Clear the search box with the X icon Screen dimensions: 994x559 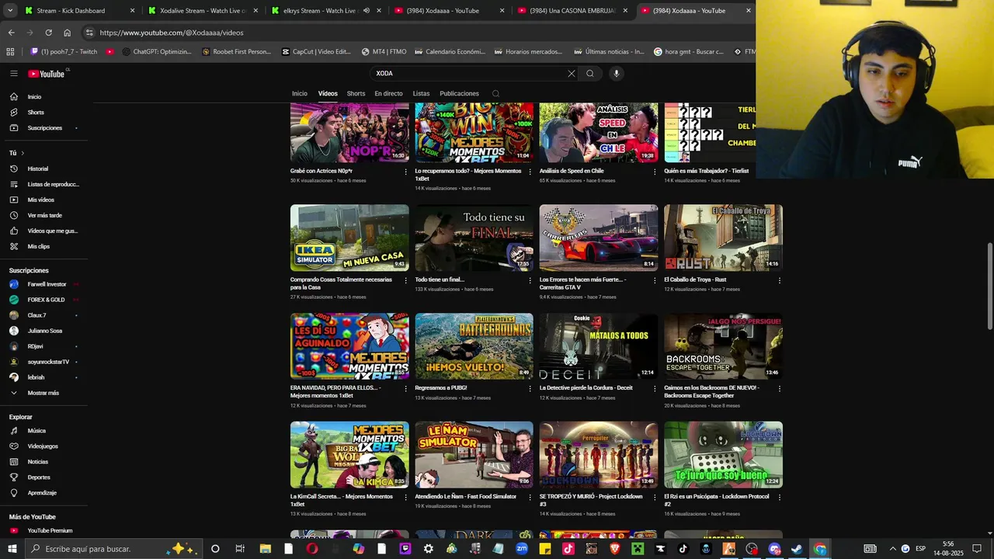coord(572,74)
